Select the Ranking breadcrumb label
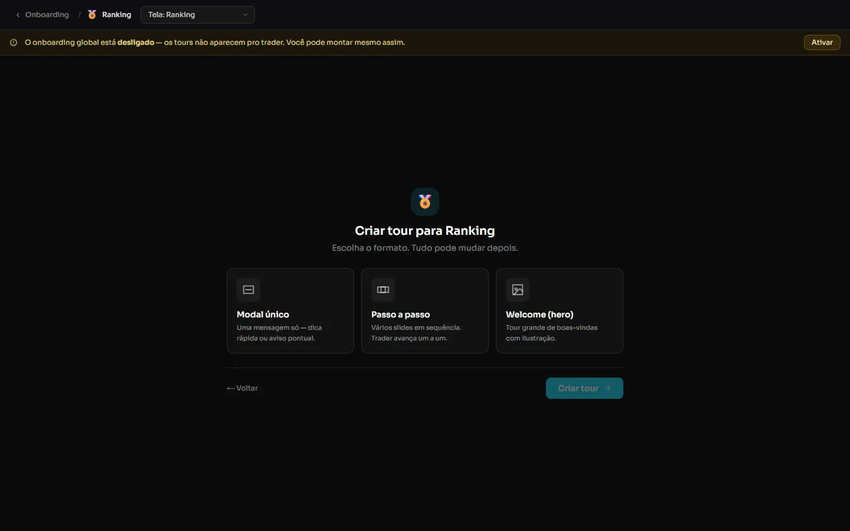850x531 pixels. click(x=116, y=15)
